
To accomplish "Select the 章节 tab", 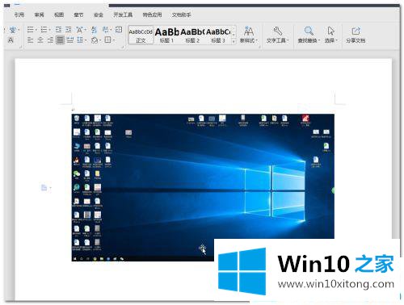I will pyautogui.click(x=78, y=15).
